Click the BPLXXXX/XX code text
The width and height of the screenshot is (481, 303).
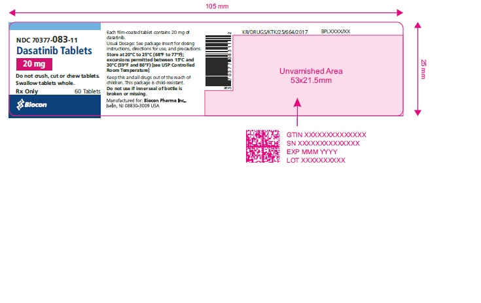(x=336, y=31)
